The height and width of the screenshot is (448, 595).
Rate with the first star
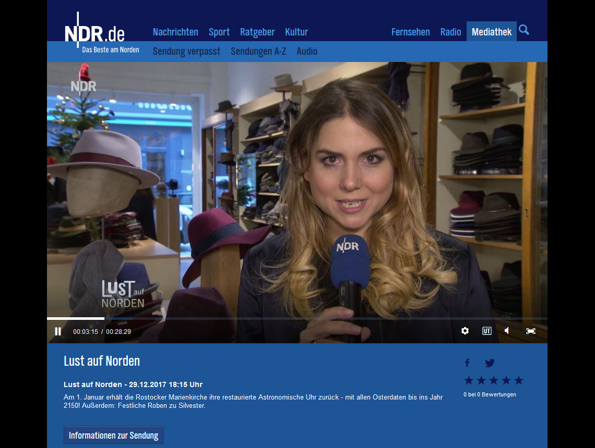469,380
